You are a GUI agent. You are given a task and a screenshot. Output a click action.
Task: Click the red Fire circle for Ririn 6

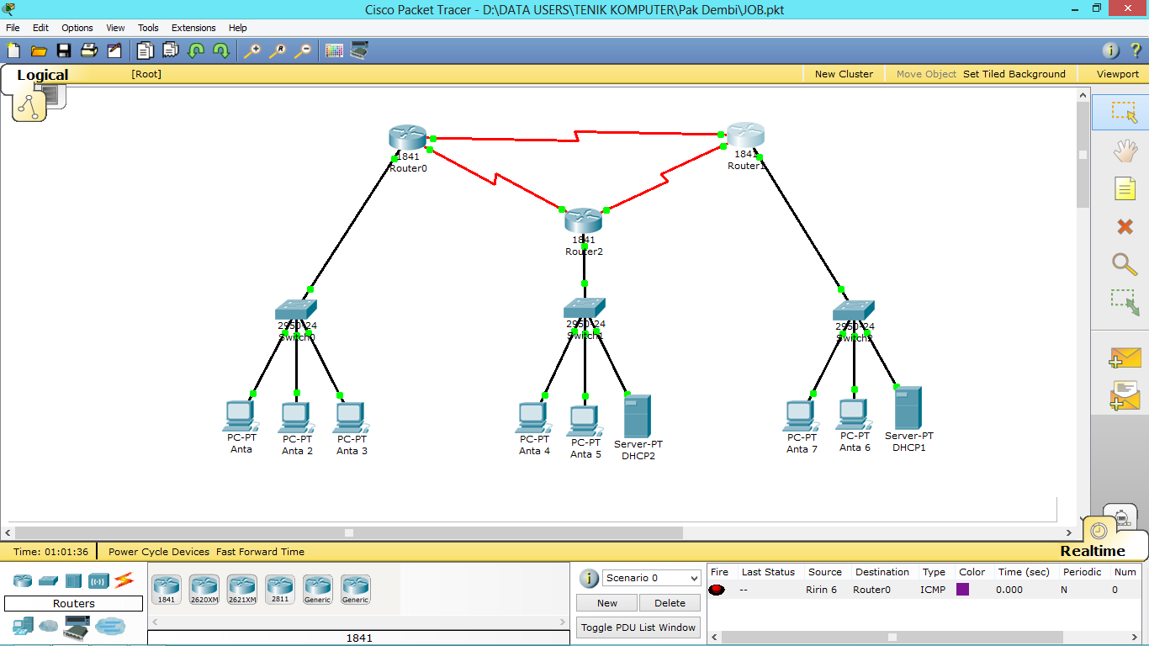[x=717, y=590]
